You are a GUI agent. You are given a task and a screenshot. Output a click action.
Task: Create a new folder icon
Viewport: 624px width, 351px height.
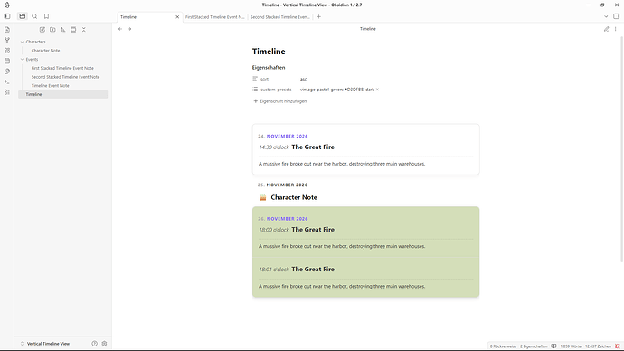52,30
